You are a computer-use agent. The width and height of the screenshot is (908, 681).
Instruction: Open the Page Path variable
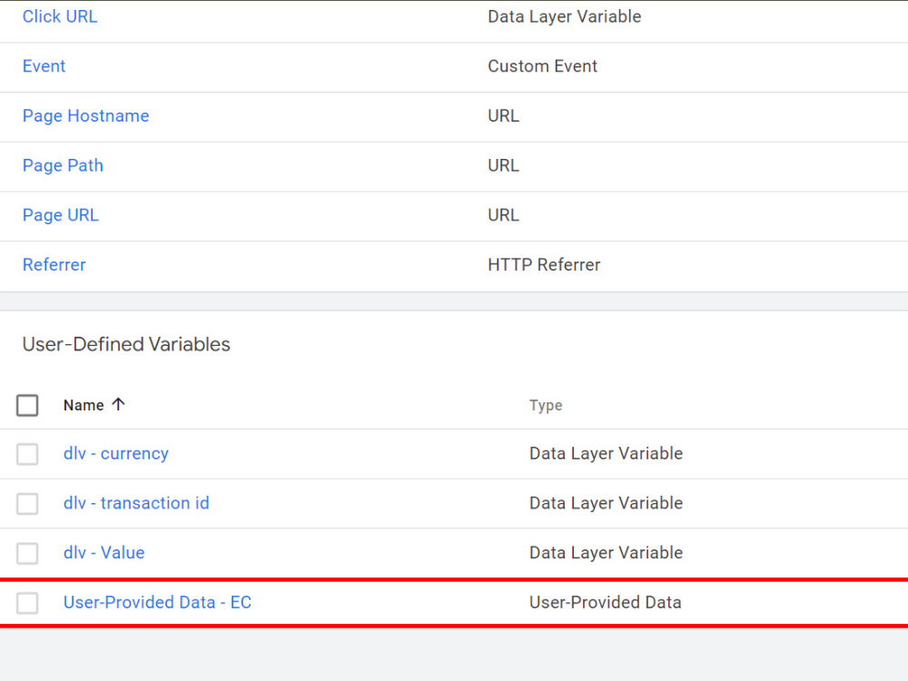(63, 165)
